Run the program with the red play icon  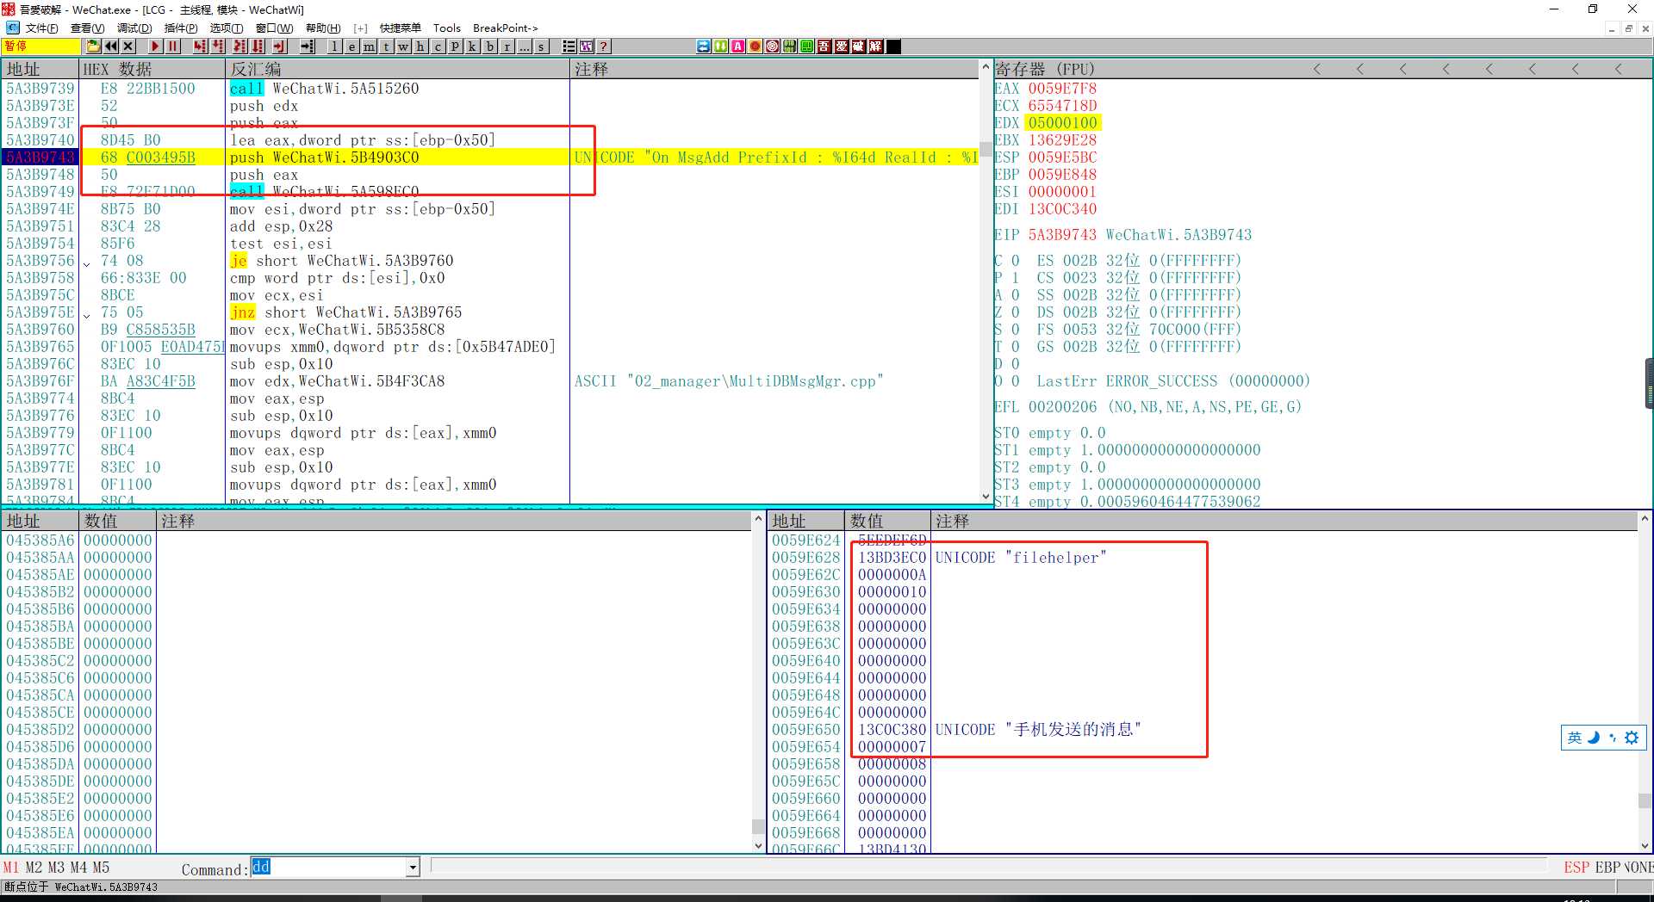(155, 46)
